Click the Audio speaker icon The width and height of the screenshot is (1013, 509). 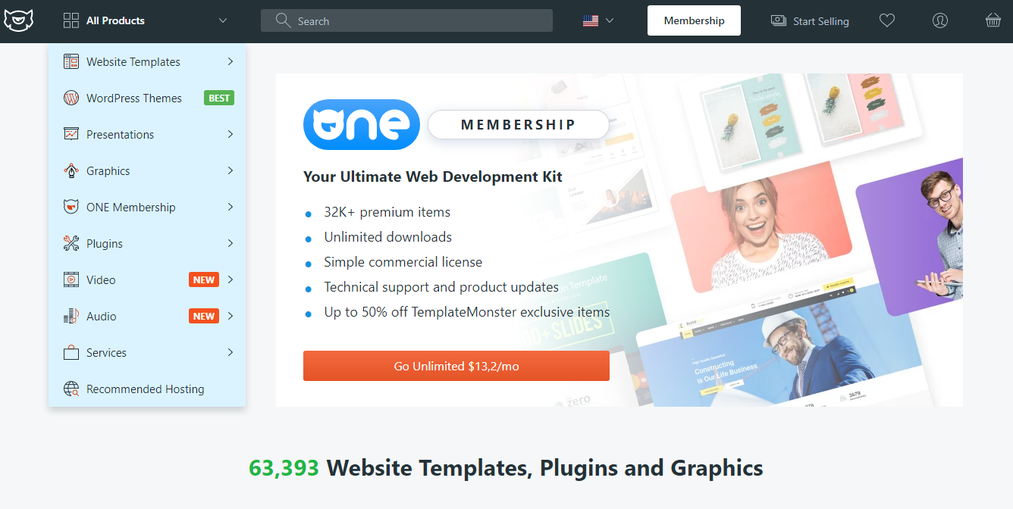click(x=71, y=317)
